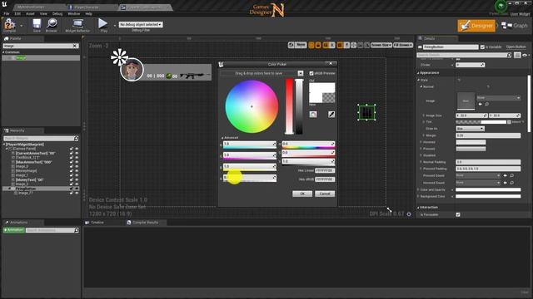Viewport: 533px width, 299px height.
Task: Open the Widget Reflector tool
Action: pos(77,25)
